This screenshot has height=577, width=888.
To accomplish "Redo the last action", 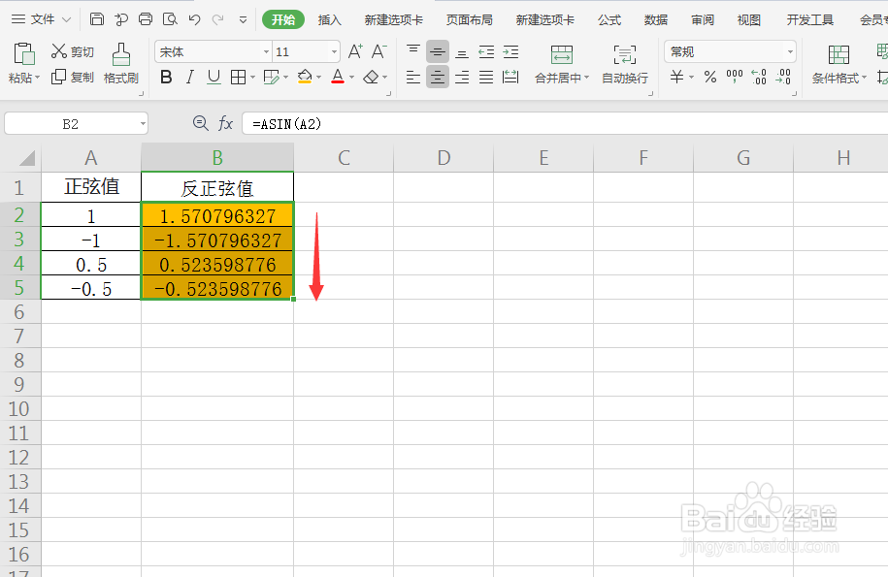I will click(217, 19).
